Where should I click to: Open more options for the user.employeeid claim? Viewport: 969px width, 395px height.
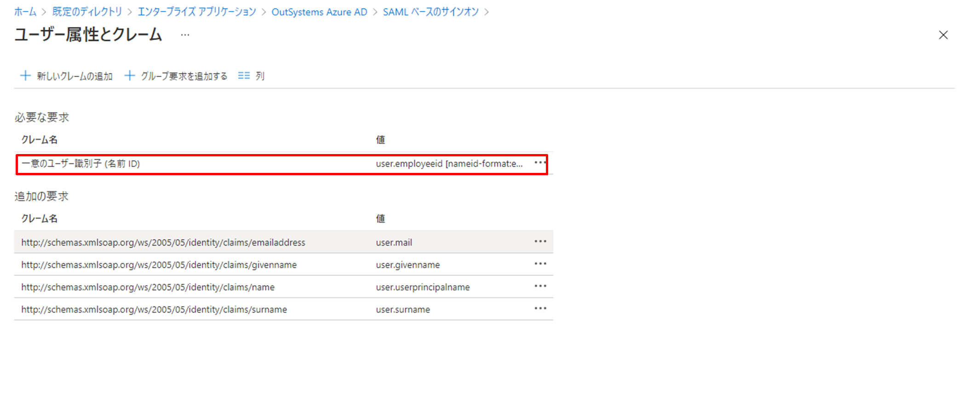pos(540,163)
